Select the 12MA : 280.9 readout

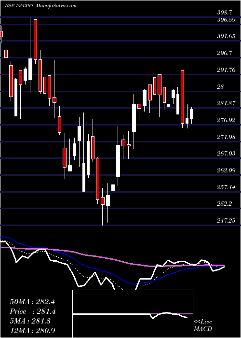(x=33, y=330)
